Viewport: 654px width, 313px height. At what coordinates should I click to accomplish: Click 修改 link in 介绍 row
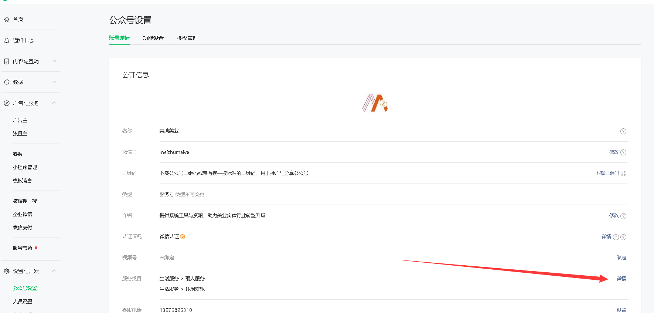pos(614,215)
